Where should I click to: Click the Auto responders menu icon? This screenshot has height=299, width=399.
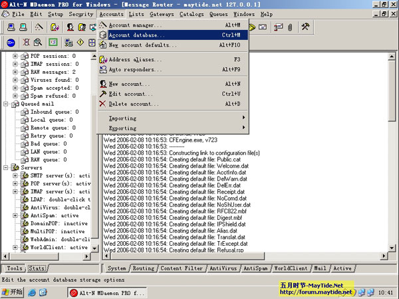point(103,69)
